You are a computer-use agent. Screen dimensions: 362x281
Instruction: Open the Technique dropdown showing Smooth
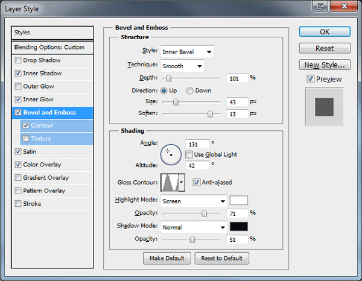coord(182,66)
